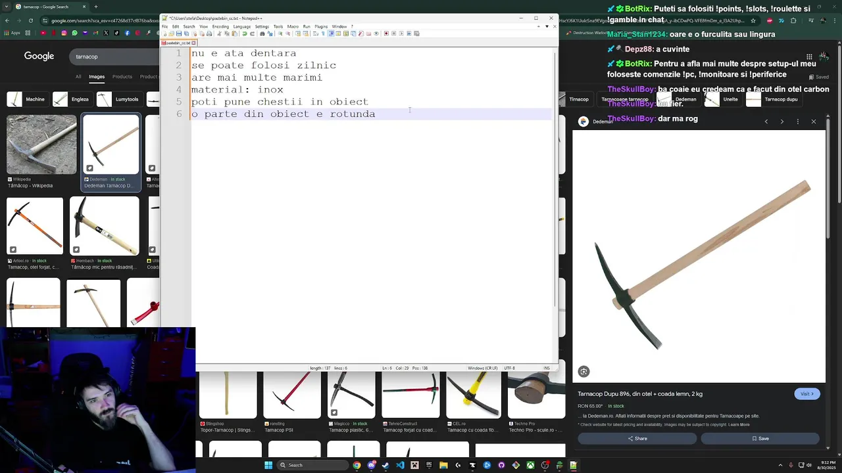Click the macro playback icon in Notepad++
The height and width of the screenshot is (473, 842).
pos(401,33)
